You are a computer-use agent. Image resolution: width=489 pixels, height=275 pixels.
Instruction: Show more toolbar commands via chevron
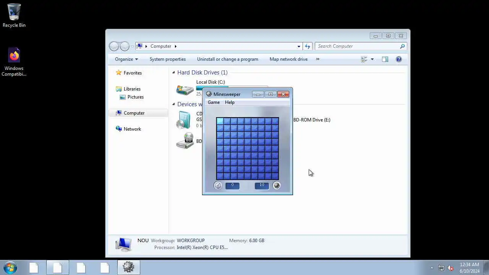tap(317, 59)
